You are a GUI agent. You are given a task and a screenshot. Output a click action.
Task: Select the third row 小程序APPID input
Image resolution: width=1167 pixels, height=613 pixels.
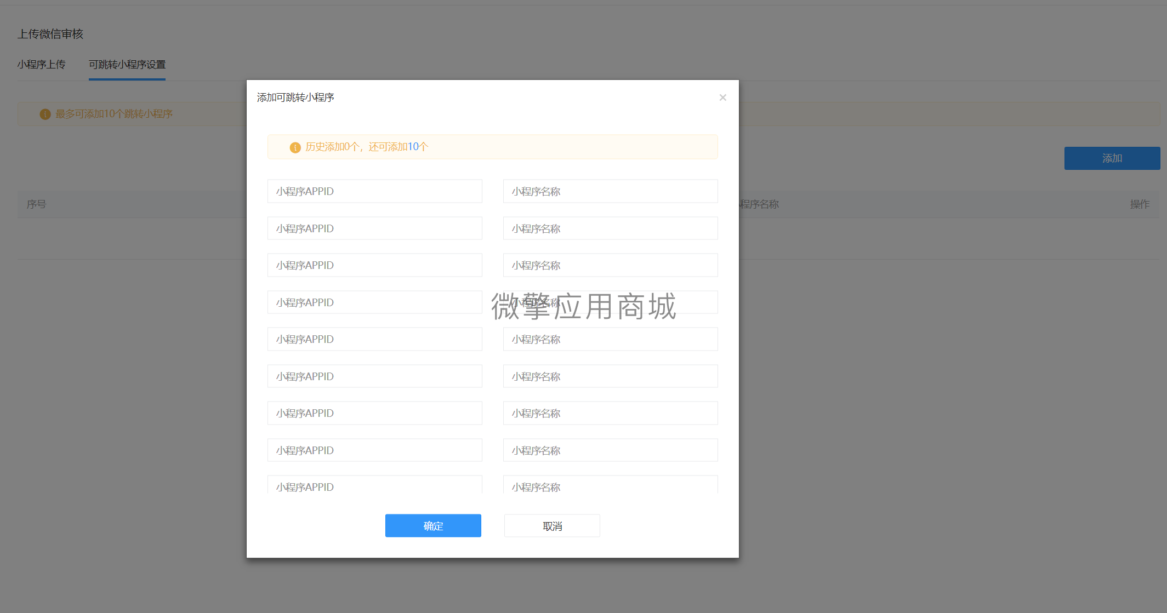click(x=375, y=265)
